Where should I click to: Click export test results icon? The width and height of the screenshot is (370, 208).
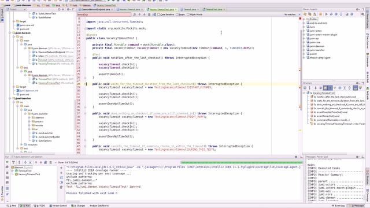coord(46,162)
